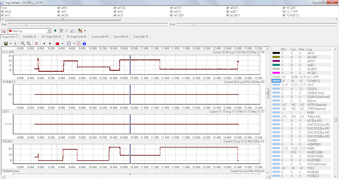
Task: Select the ПДЗ[%] row in legend
Action: (x=301, y=89)
